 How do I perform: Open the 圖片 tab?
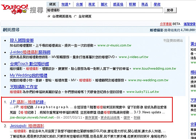(x=104, y=4)
